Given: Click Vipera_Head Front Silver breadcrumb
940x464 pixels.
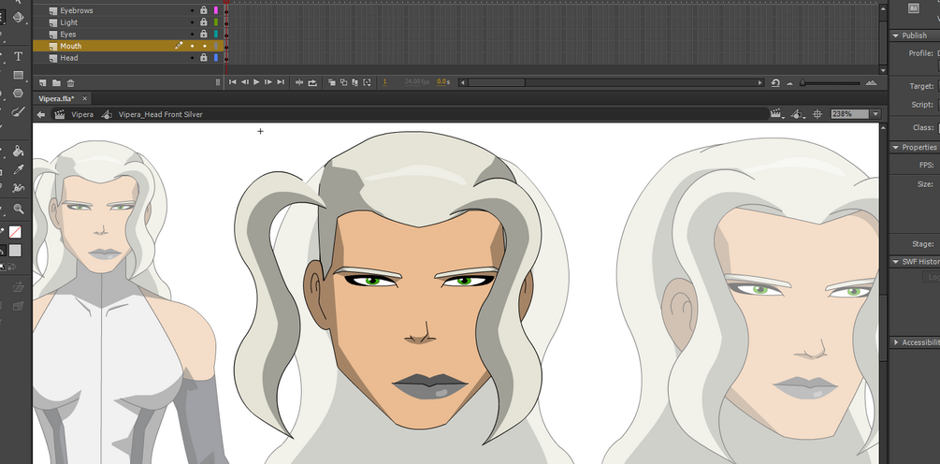Looking at the screenshot, I should tap(161, 114).
